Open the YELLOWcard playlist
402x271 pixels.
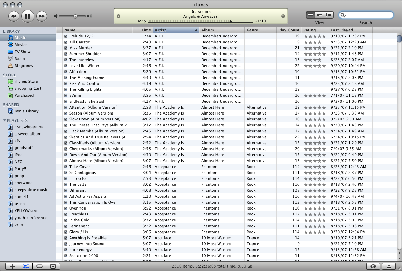(x=28, y=211)
